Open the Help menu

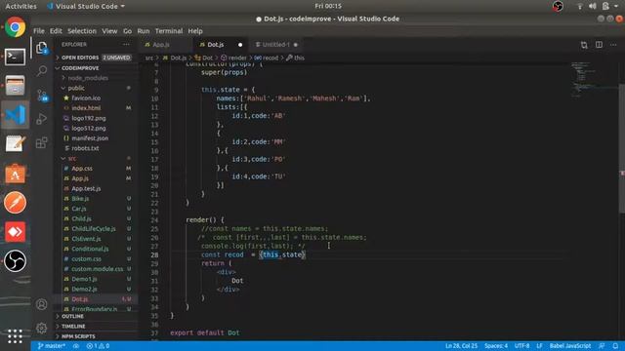195,31
